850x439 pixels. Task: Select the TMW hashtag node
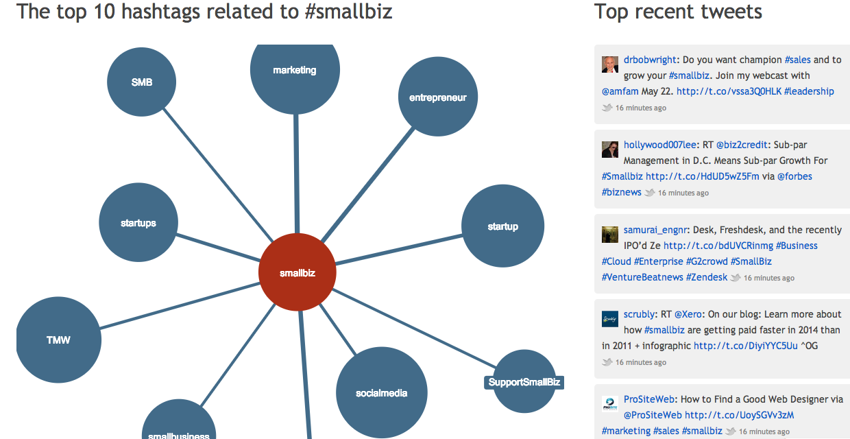(x=58, y=340)
